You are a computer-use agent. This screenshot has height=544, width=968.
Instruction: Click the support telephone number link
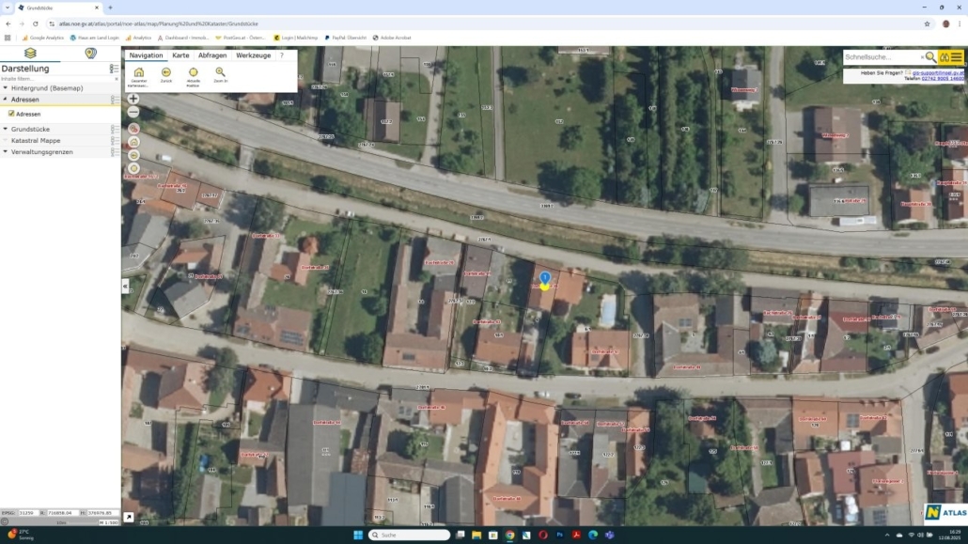[x=944, y=79]
